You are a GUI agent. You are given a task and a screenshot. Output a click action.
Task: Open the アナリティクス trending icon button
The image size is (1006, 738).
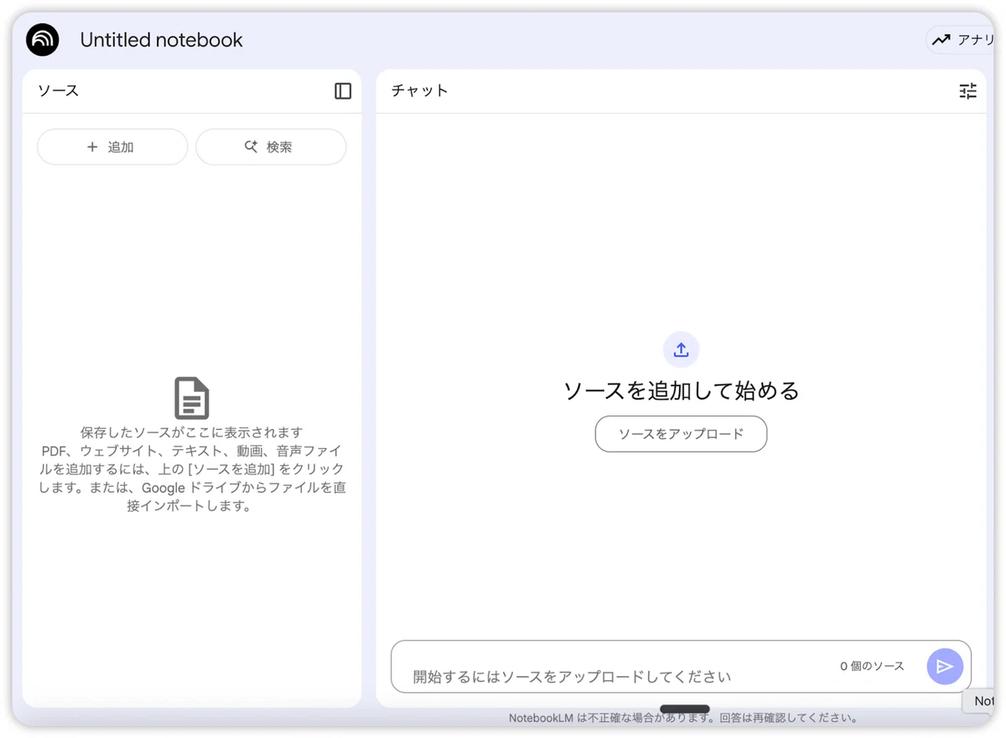click(x=961, y=39)
